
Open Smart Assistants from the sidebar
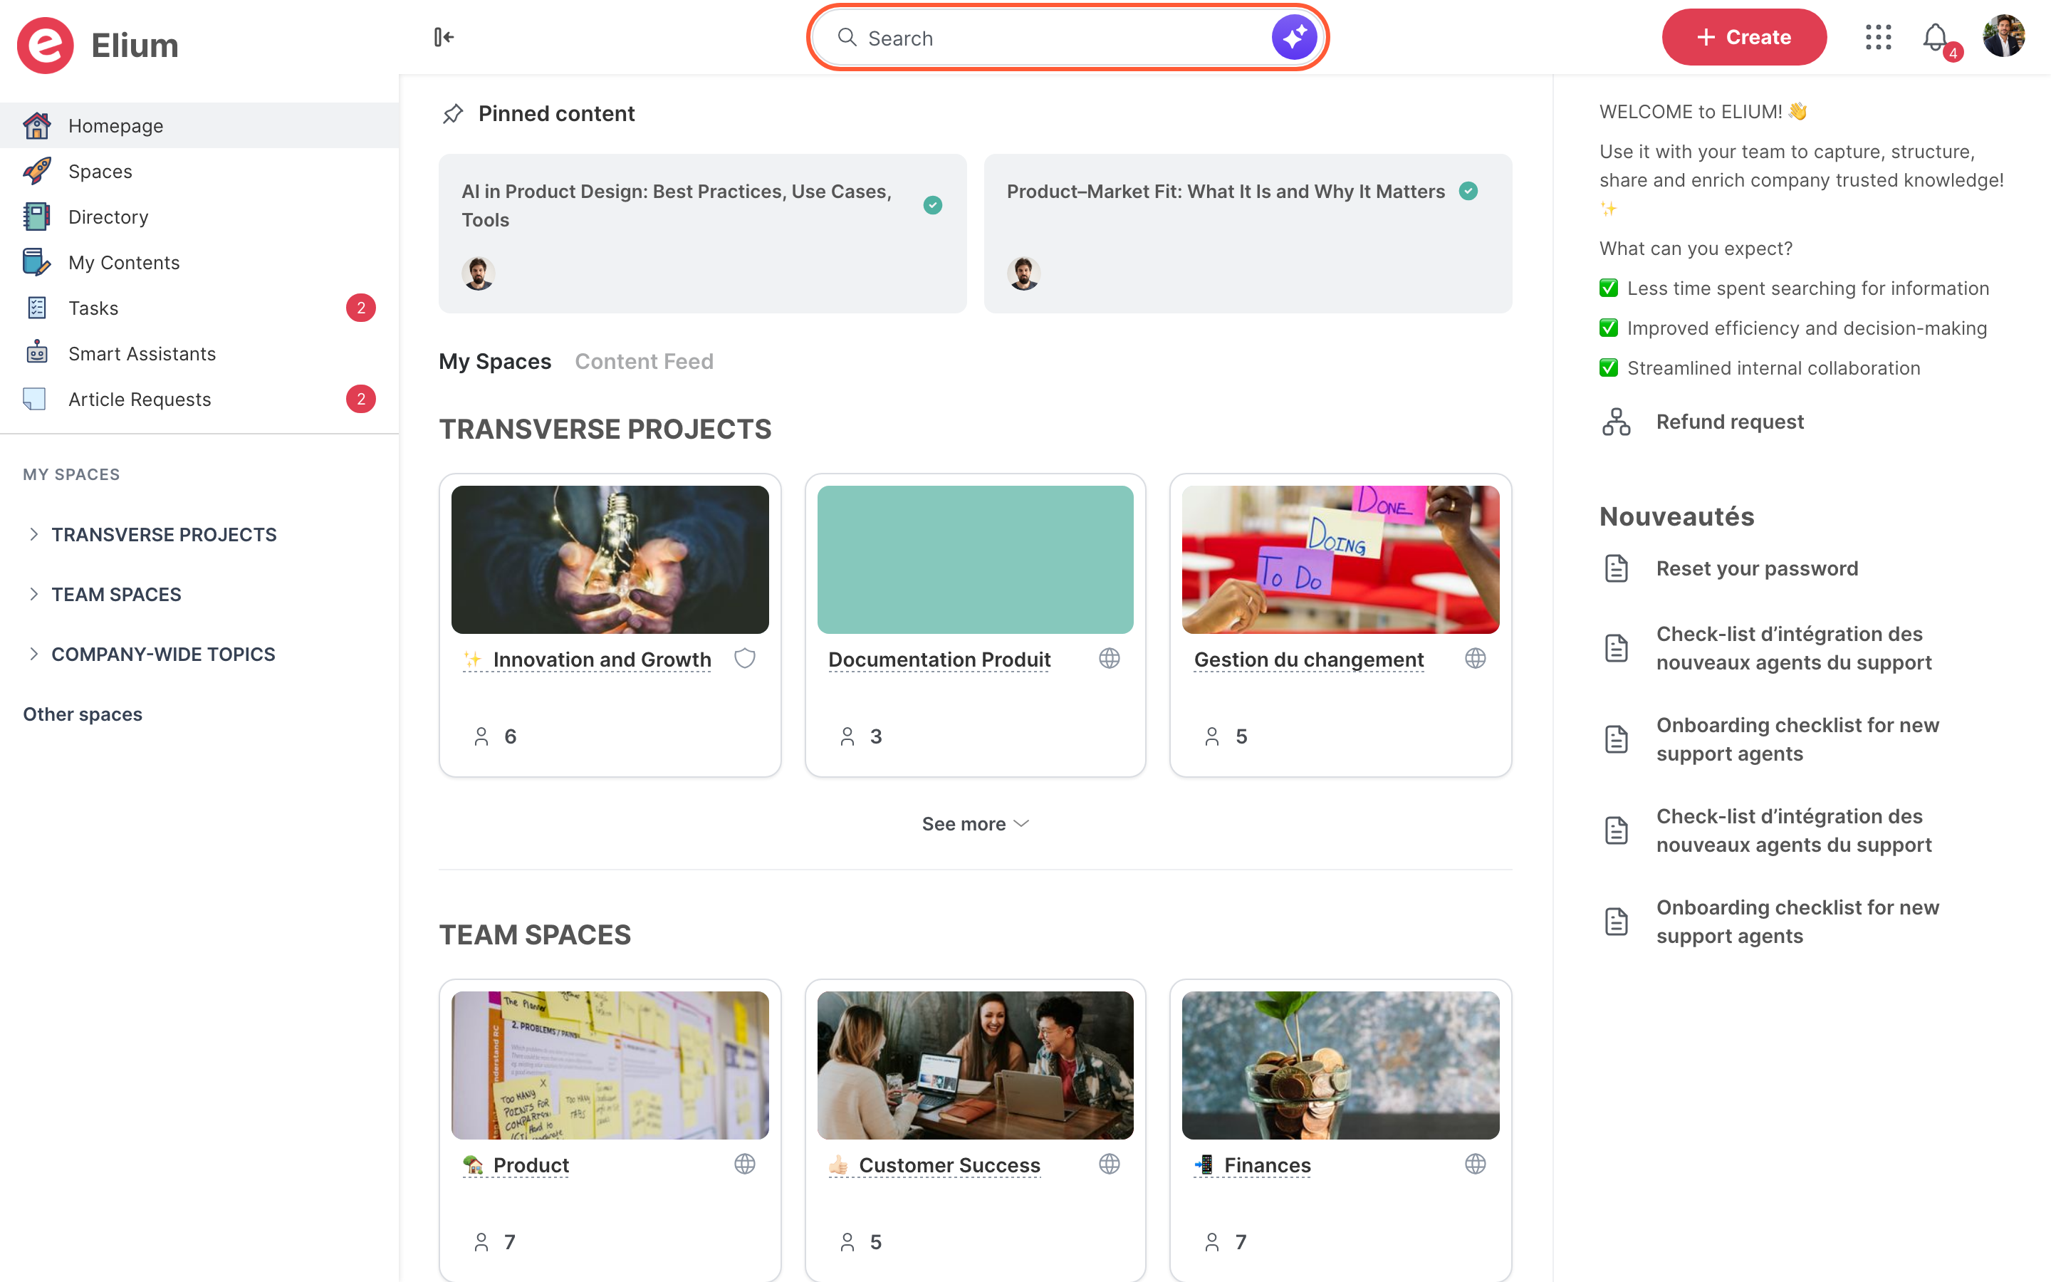[199, 353]
